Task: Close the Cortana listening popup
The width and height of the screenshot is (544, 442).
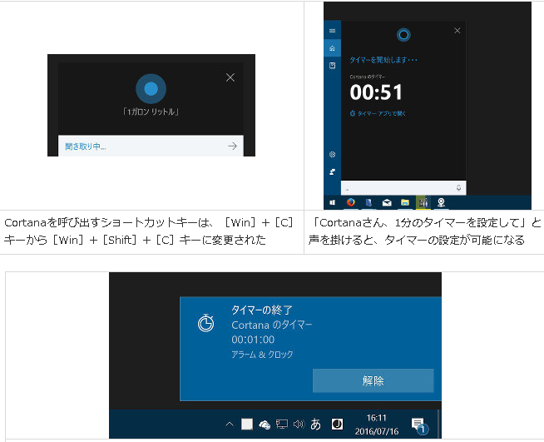Action: click(230, 77)
